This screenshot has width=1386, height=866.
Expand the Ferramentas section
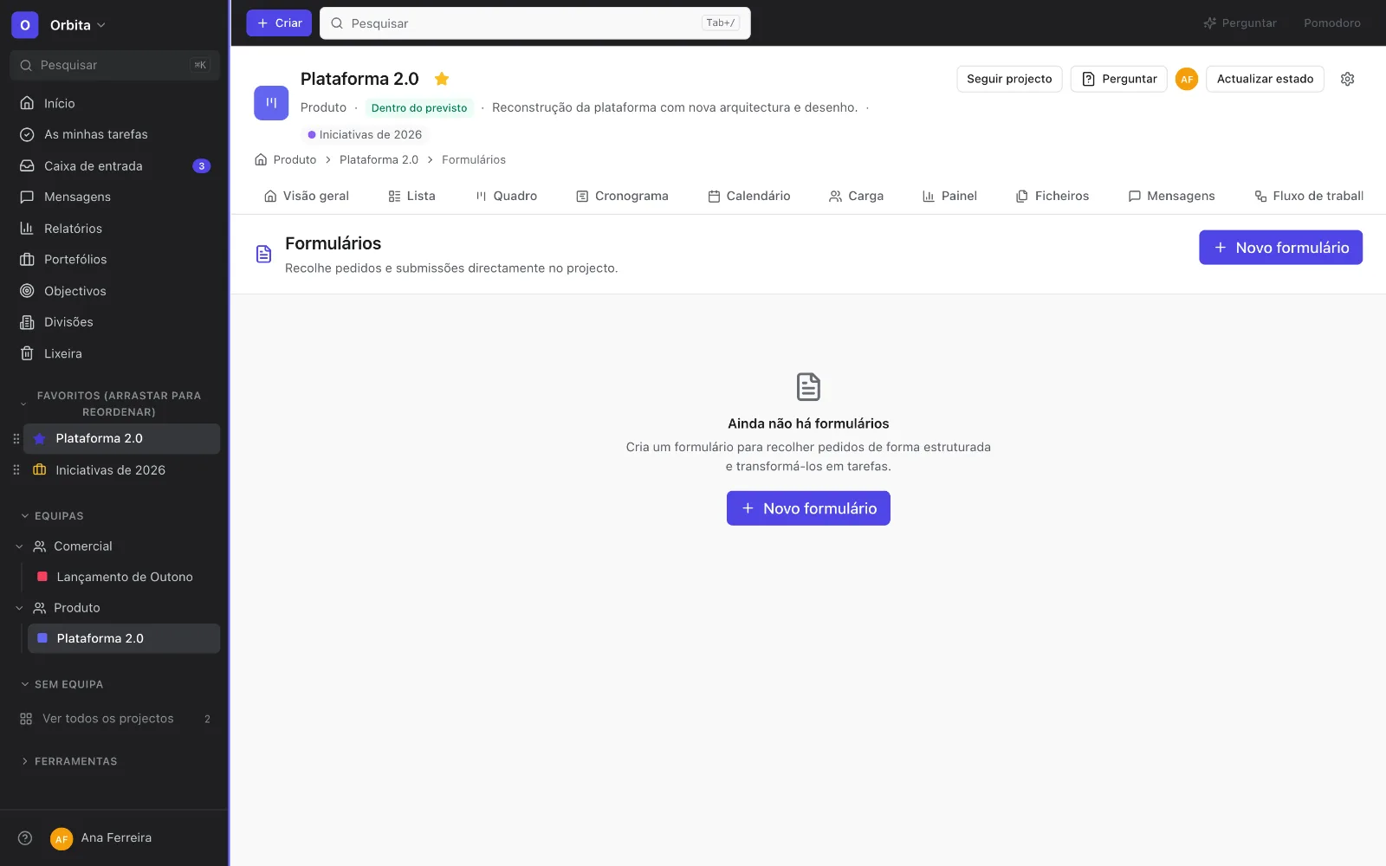click(x=25, y=761)
